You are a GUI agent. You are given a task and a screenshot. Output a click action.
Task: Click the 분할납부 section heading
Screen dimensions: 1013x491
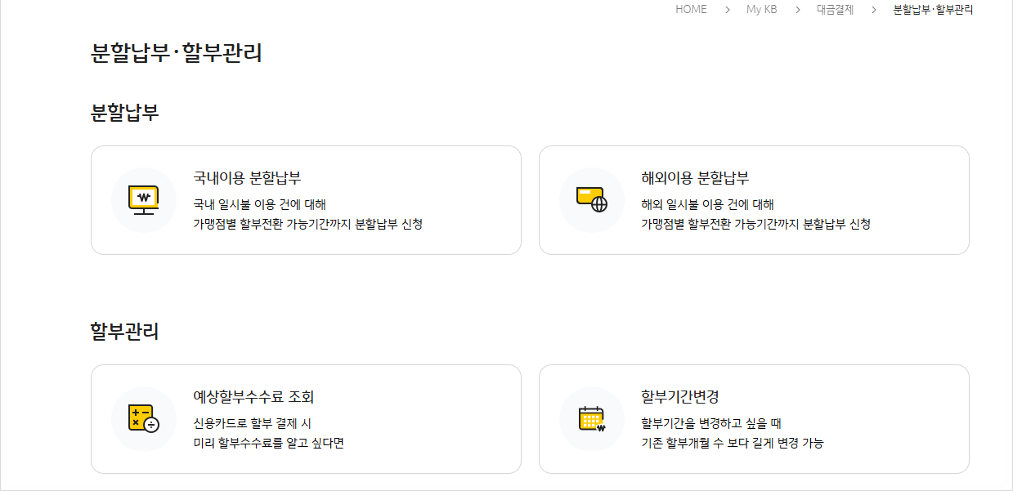[124, 113]
